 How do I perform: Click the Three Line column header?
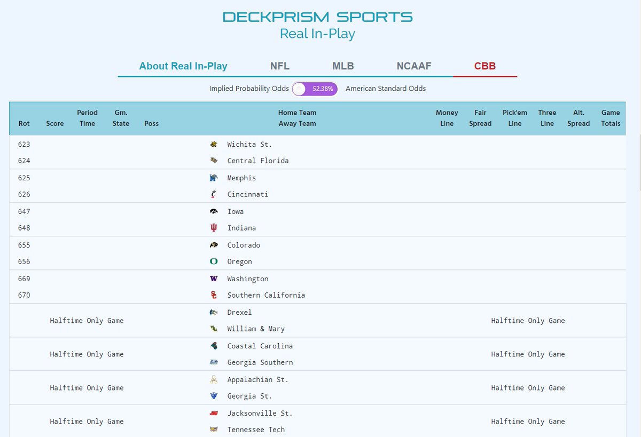coord(547,118)
